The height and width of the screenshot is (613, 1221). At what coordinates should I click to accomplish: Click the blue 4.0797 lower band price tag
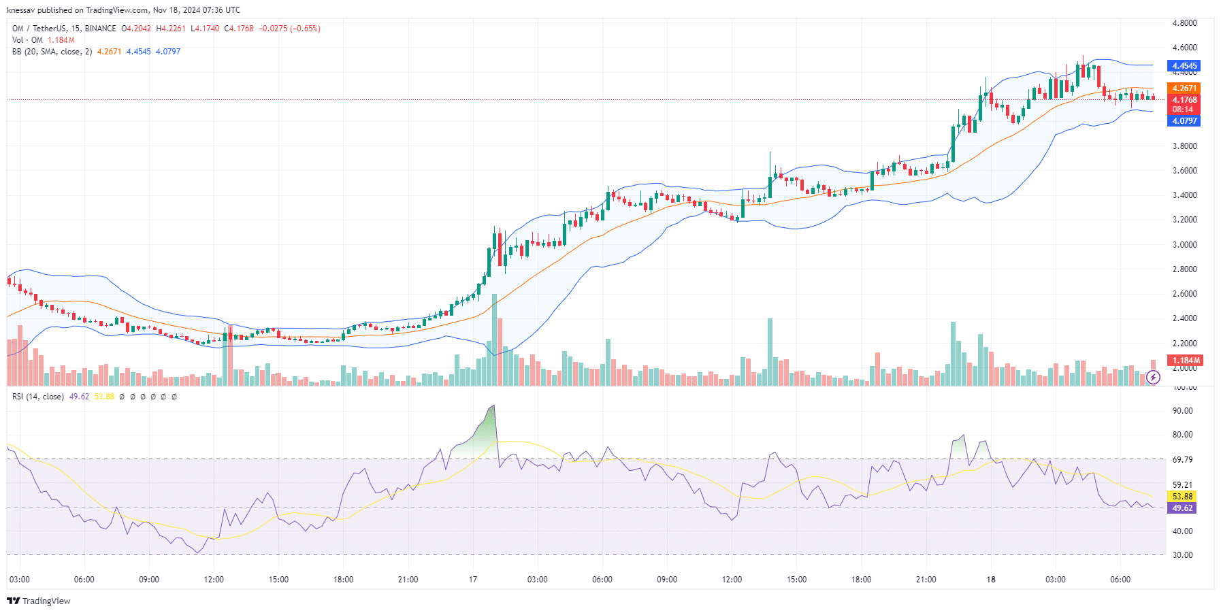click(x=1184, y=121)
